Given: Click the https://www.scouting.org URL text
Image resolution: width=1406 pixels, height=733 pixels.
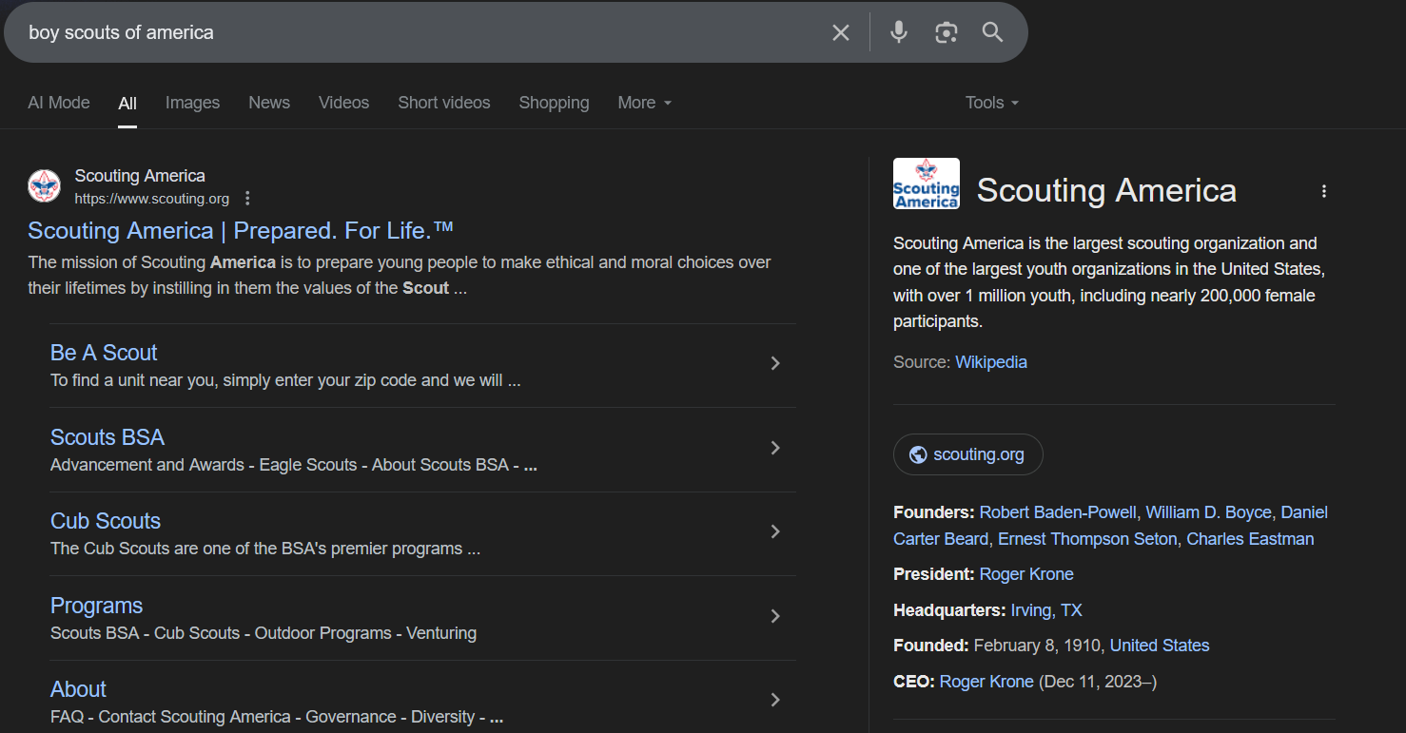Looking at the screenshot, I should (152, 199).
